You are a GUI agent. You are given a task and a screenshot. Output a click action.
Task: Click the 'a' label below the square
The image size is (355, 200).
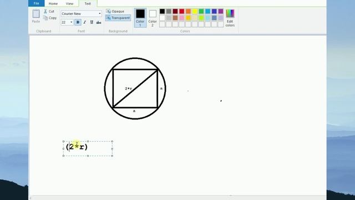tap(134, 111)
